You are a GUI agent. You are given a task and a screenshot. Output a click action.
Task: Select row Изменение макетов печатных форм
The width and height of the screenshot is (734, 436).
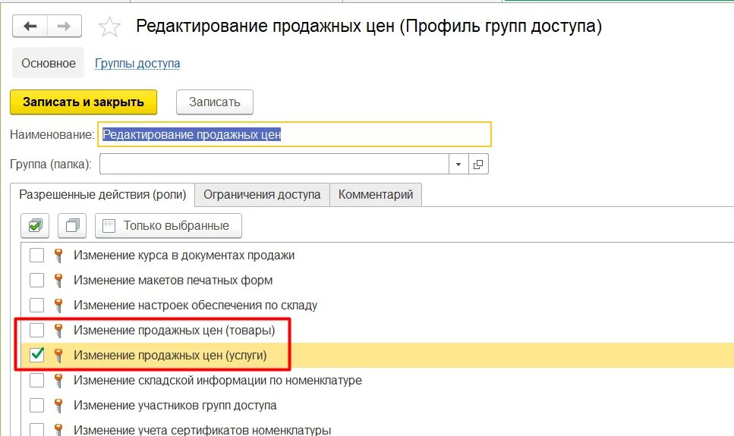[377, 281]
